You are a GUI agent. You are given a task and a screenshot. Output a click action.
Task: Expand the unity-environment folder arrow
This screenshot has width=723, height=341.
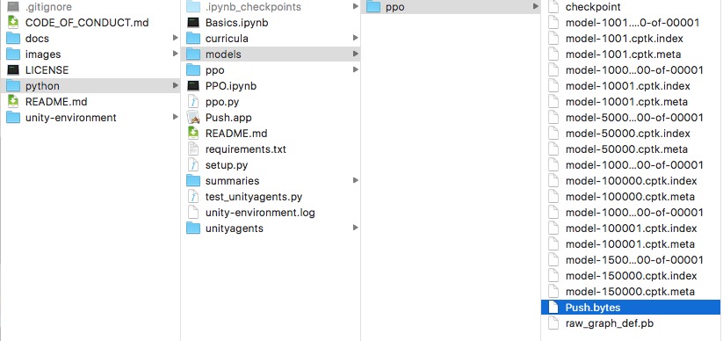point(175,117)
